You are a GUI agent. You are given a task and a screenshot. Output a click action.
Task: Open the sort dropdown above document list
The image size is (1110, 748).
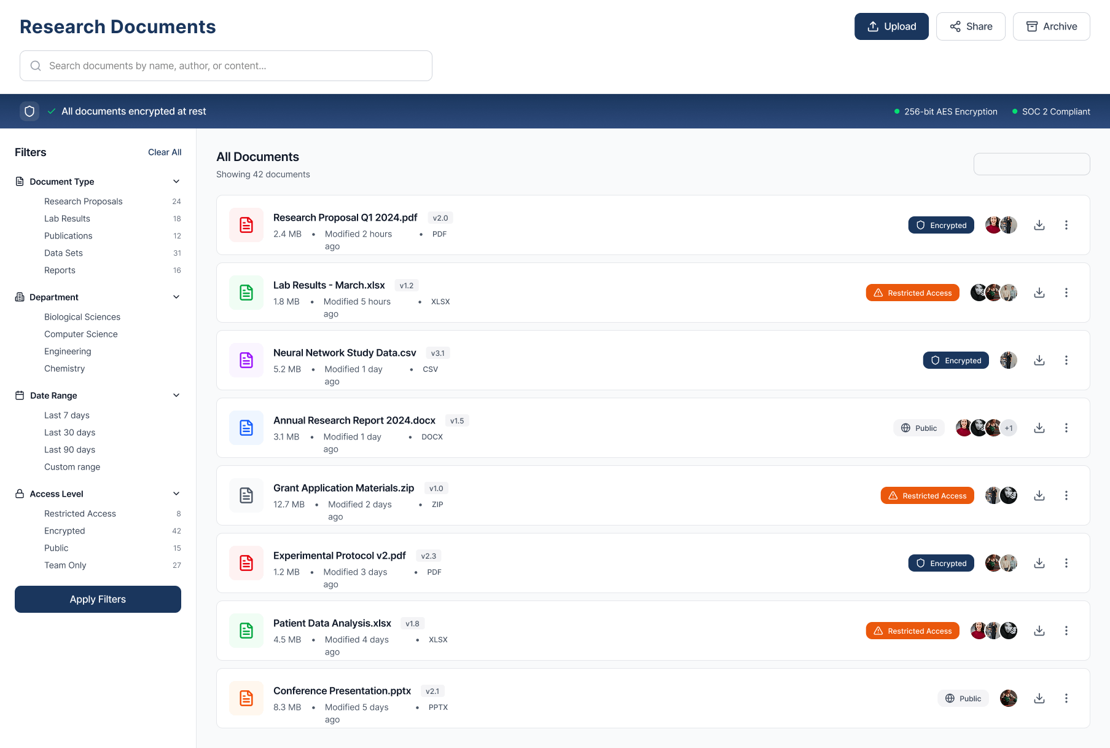pyautogui.click(x=1031, y=164)
